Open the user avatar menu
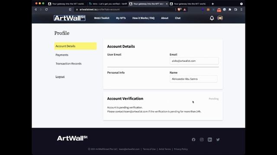 click(220, 18)
